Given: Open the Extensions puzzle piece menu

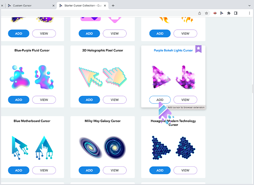Looking at the screenshot, I should pos(229,13).
